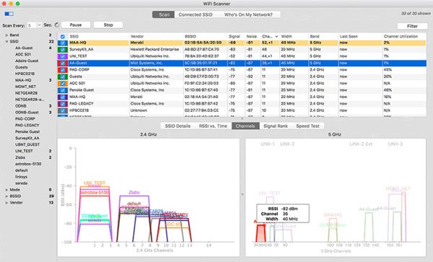Select AA-Guest in the sidebar SSID list
433x262 pixels.
24,48
